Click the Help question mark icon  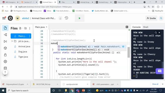5,72
